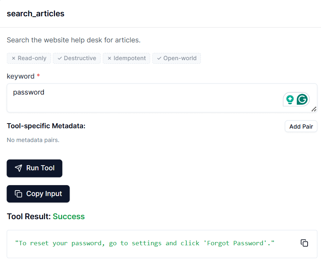
Task: Click the 'keyword' field label
Action: coord(21,76)
